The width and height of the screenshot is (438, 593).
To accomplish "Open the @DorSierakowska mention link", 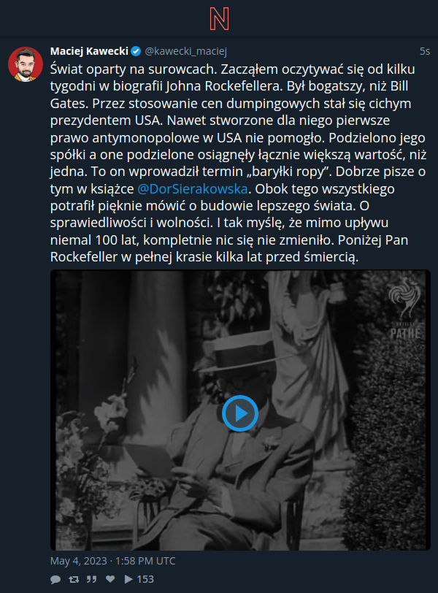I will coord(193,188).
